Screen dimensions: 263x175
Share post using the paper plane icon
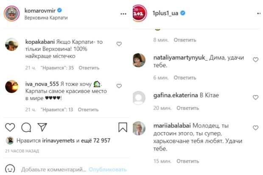tap(42, 127)
